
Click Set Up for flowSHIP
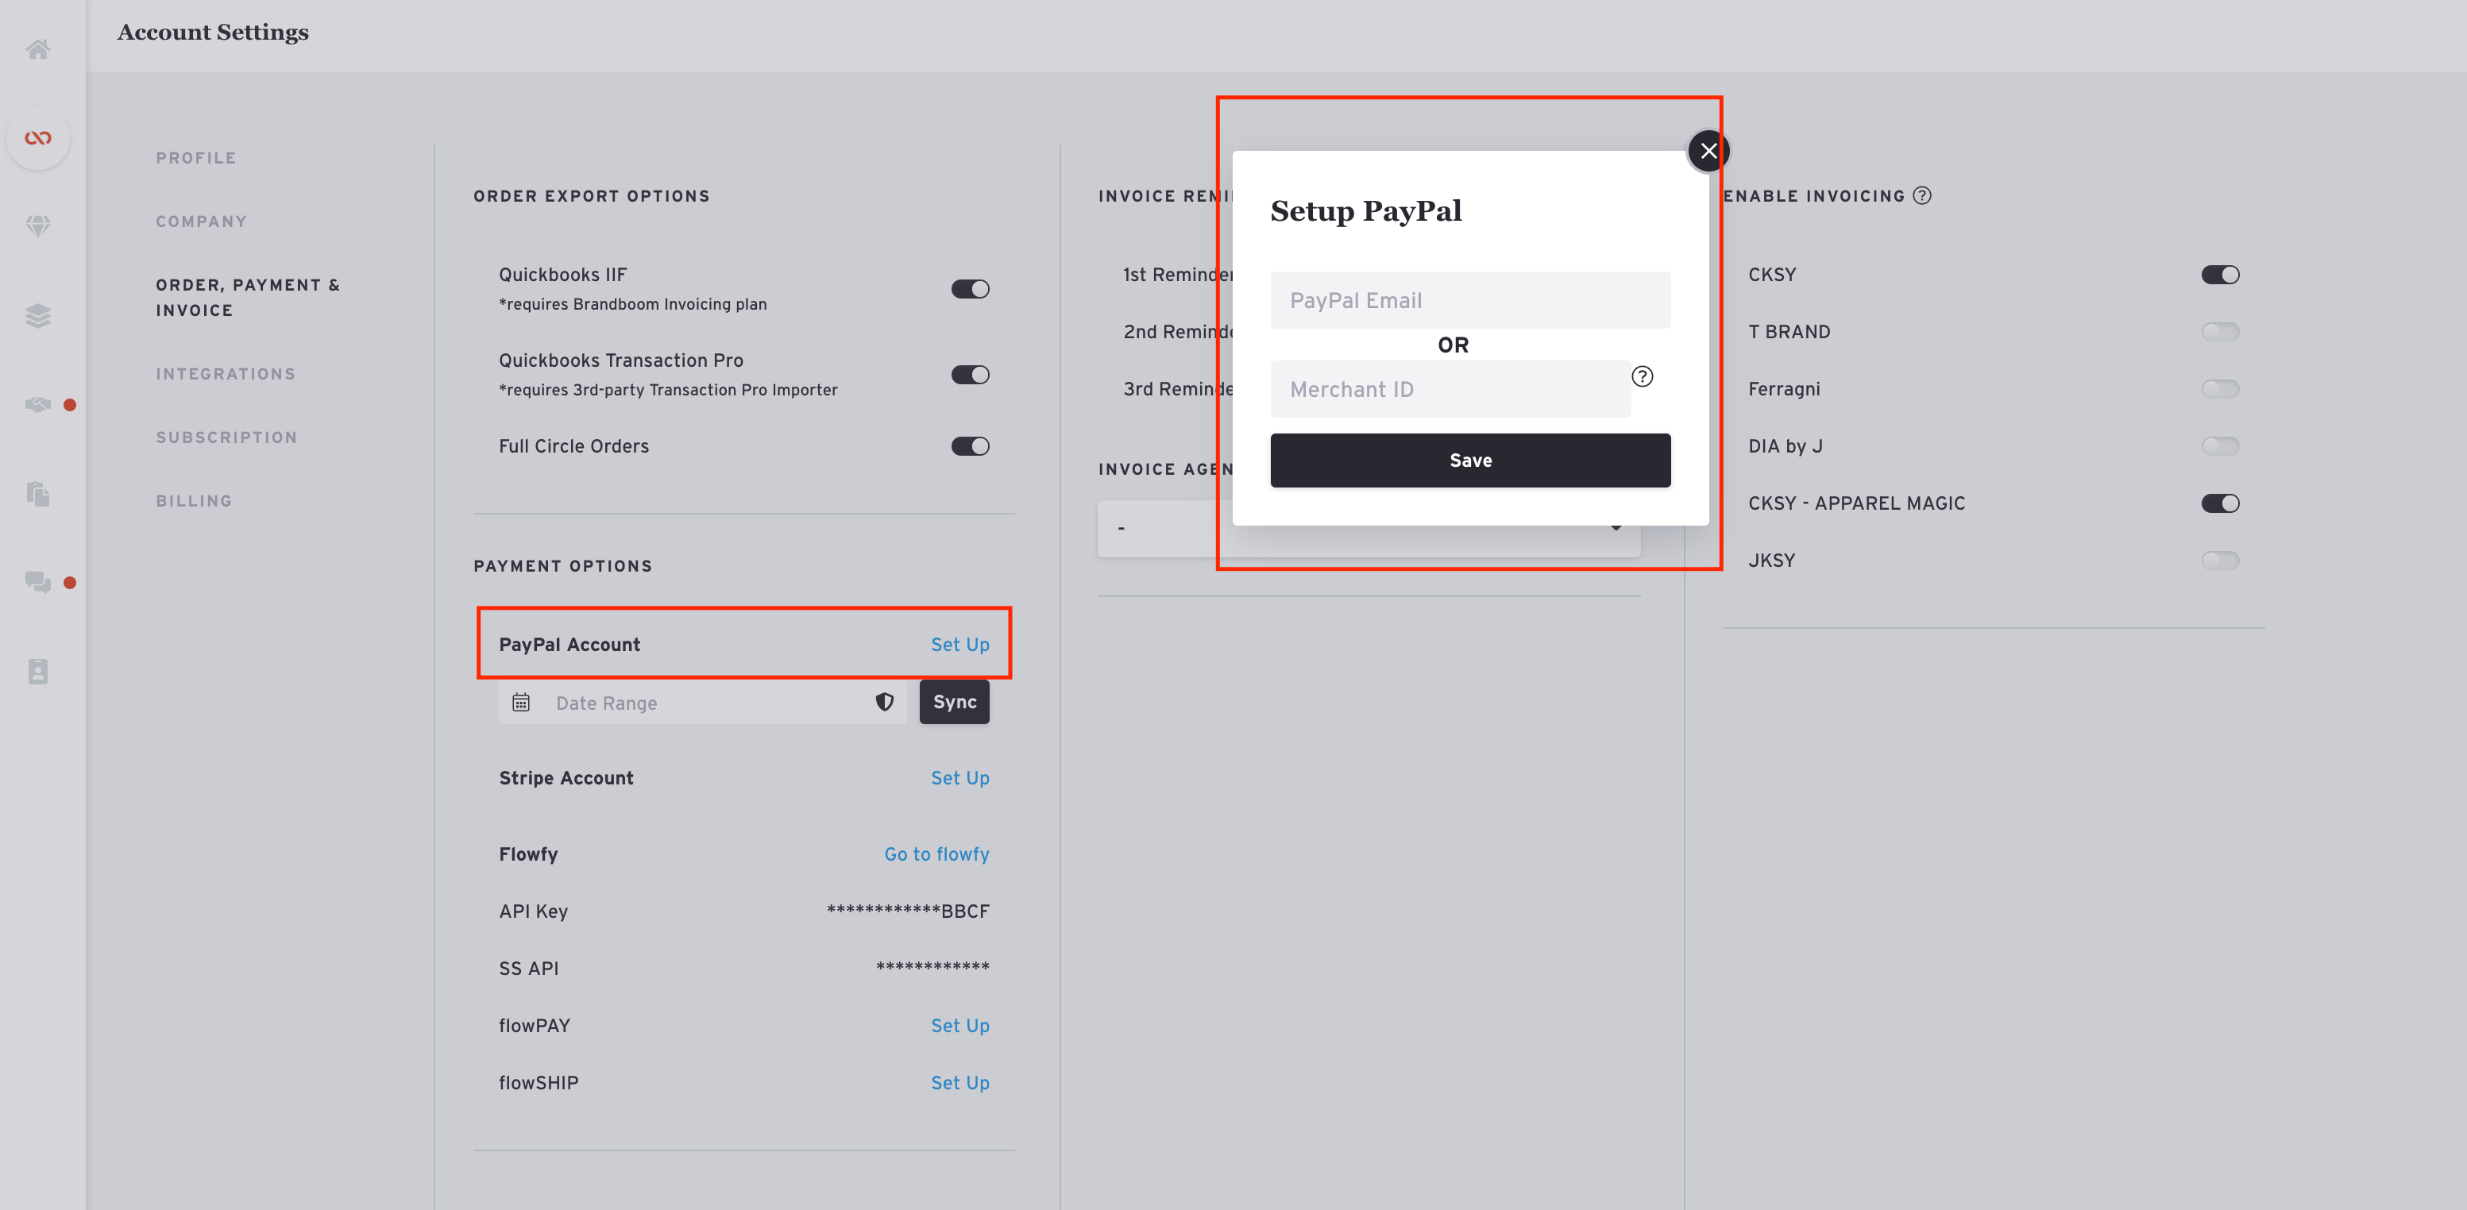click(x=959, y=1083)
